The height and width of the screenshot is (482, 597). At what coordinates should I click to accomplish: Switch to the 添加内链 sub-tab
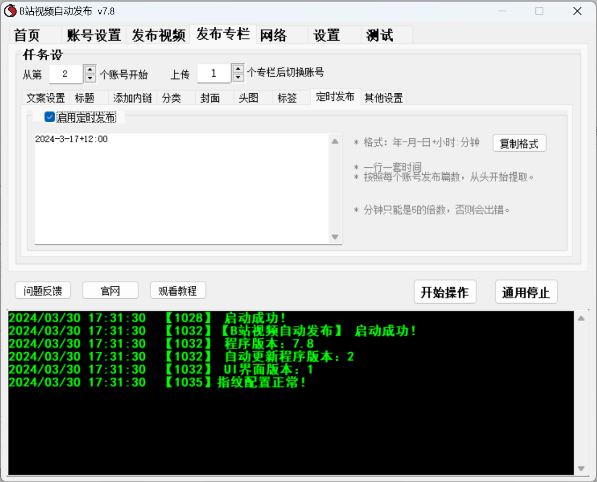pyautogui.click(x=132, y=98)
